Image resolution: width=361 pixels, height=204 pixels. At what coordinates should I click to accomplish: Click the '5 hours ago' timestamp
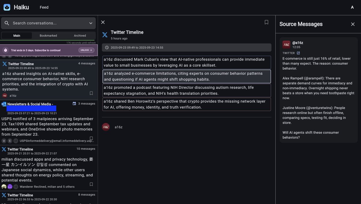coord(119,39)
